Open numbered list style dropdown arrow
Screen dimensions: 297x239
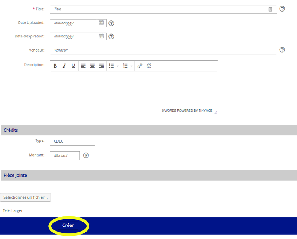[131, 66]
